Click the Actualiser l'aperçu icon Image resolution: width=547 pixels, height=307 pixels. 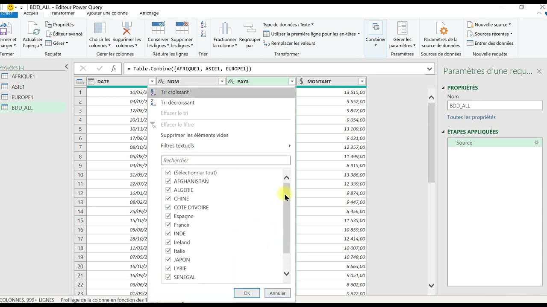(x=33, y=29)
